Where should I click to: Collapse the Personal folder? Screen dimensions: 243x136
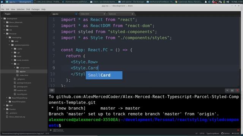coord(4,34)
